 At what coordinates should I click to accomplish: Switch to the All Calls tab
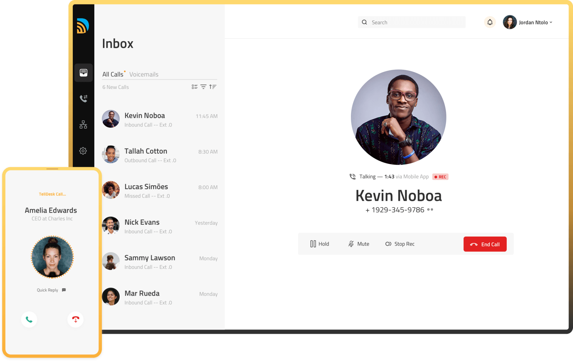[x=113, y=74]
